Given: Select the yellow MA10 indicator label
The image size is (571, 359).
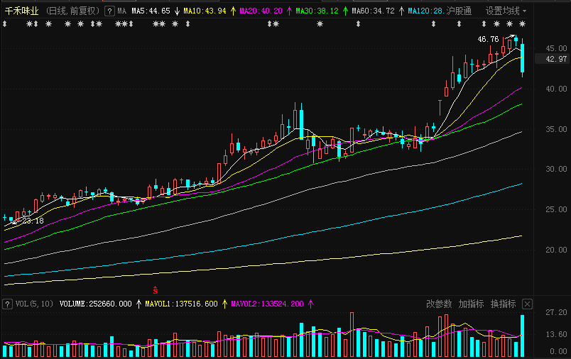Looking at the screenshot, I should click(x=205, y=11).
